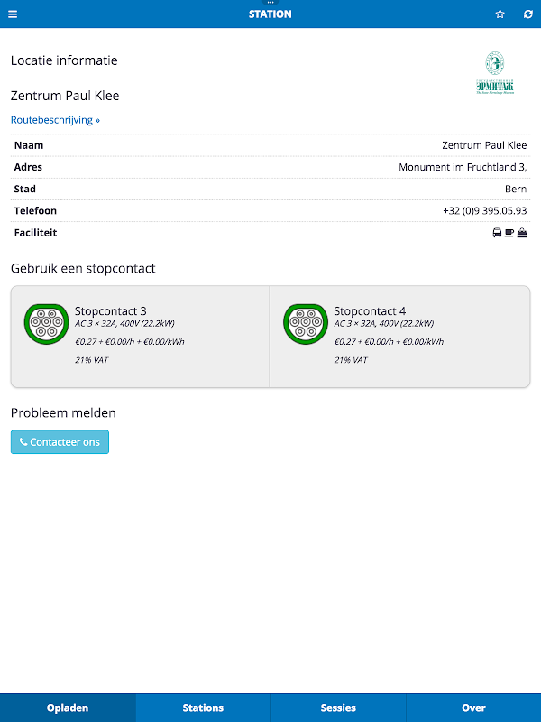Switch to the Opladen tab

68,708
